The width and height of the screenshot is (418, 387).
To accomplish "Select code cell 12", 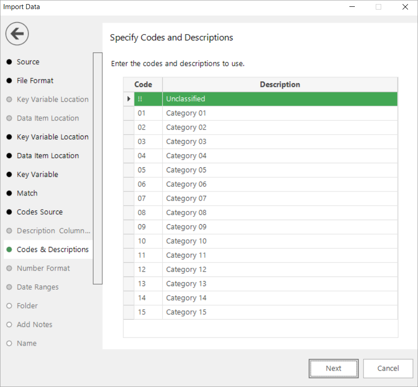I will pyautogui.click(x=148, y=270).
